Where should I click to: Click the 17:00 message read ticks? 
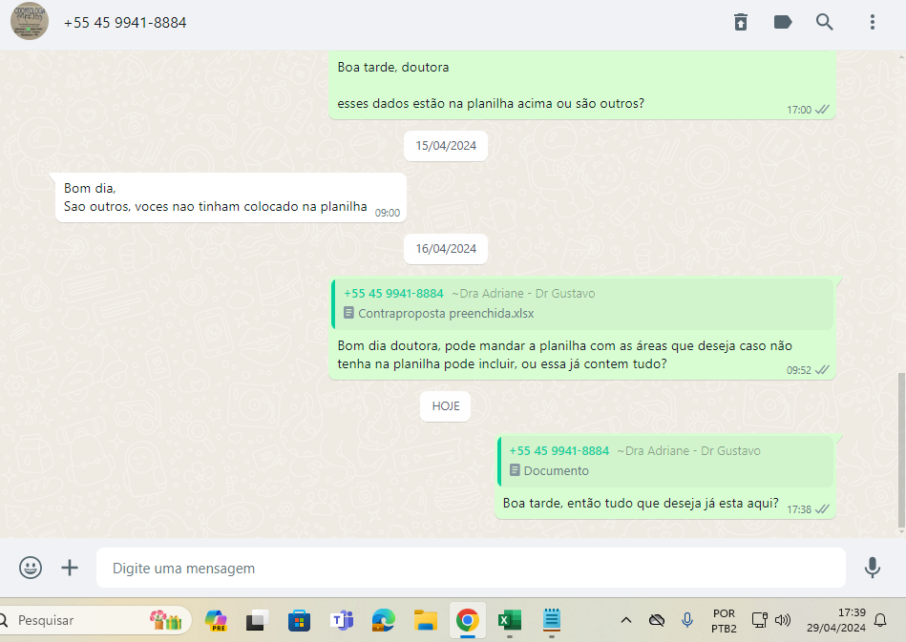(822, 109)
